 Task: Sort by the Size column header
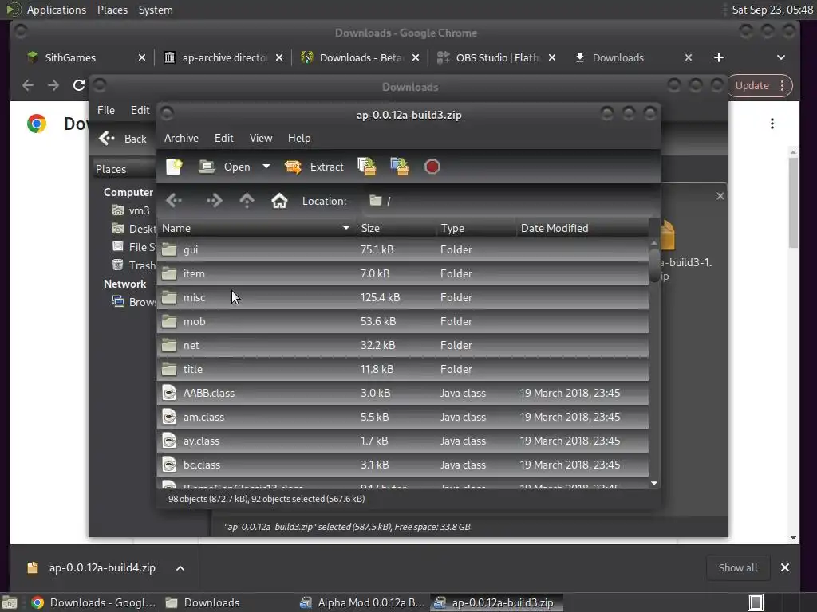[x=397, y=228]
